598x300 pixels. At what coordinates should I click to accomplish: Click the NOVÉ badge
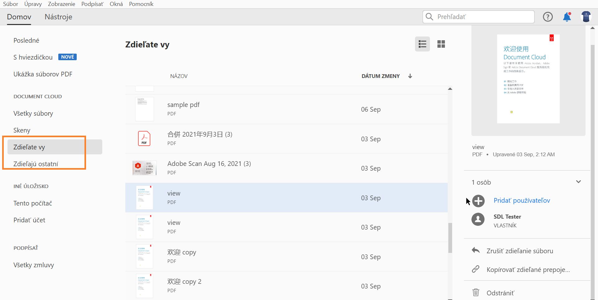click(x=67, y=57)
